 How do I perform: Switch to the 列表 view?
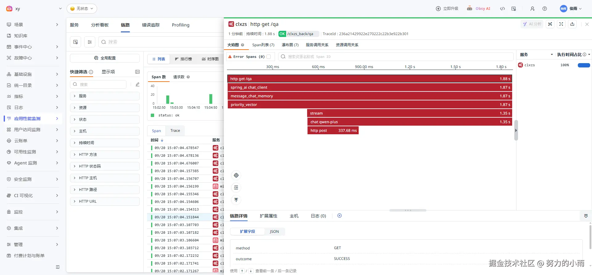pyautogui.click(x=159, y=59)
